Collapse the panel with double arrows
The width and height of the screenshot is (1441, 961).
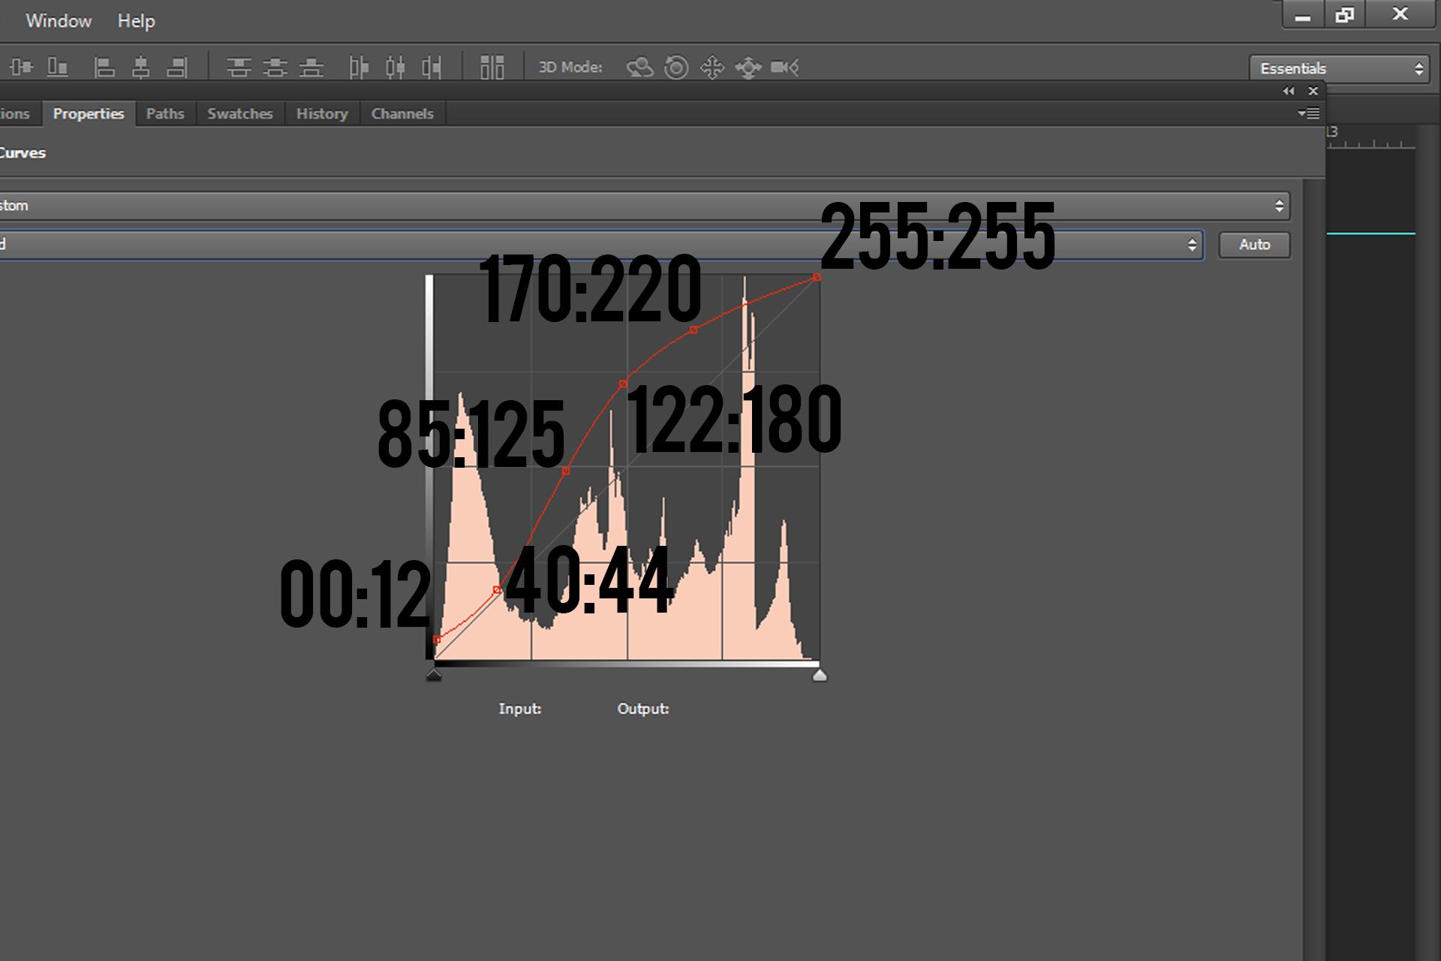[x=1289, y=91]
